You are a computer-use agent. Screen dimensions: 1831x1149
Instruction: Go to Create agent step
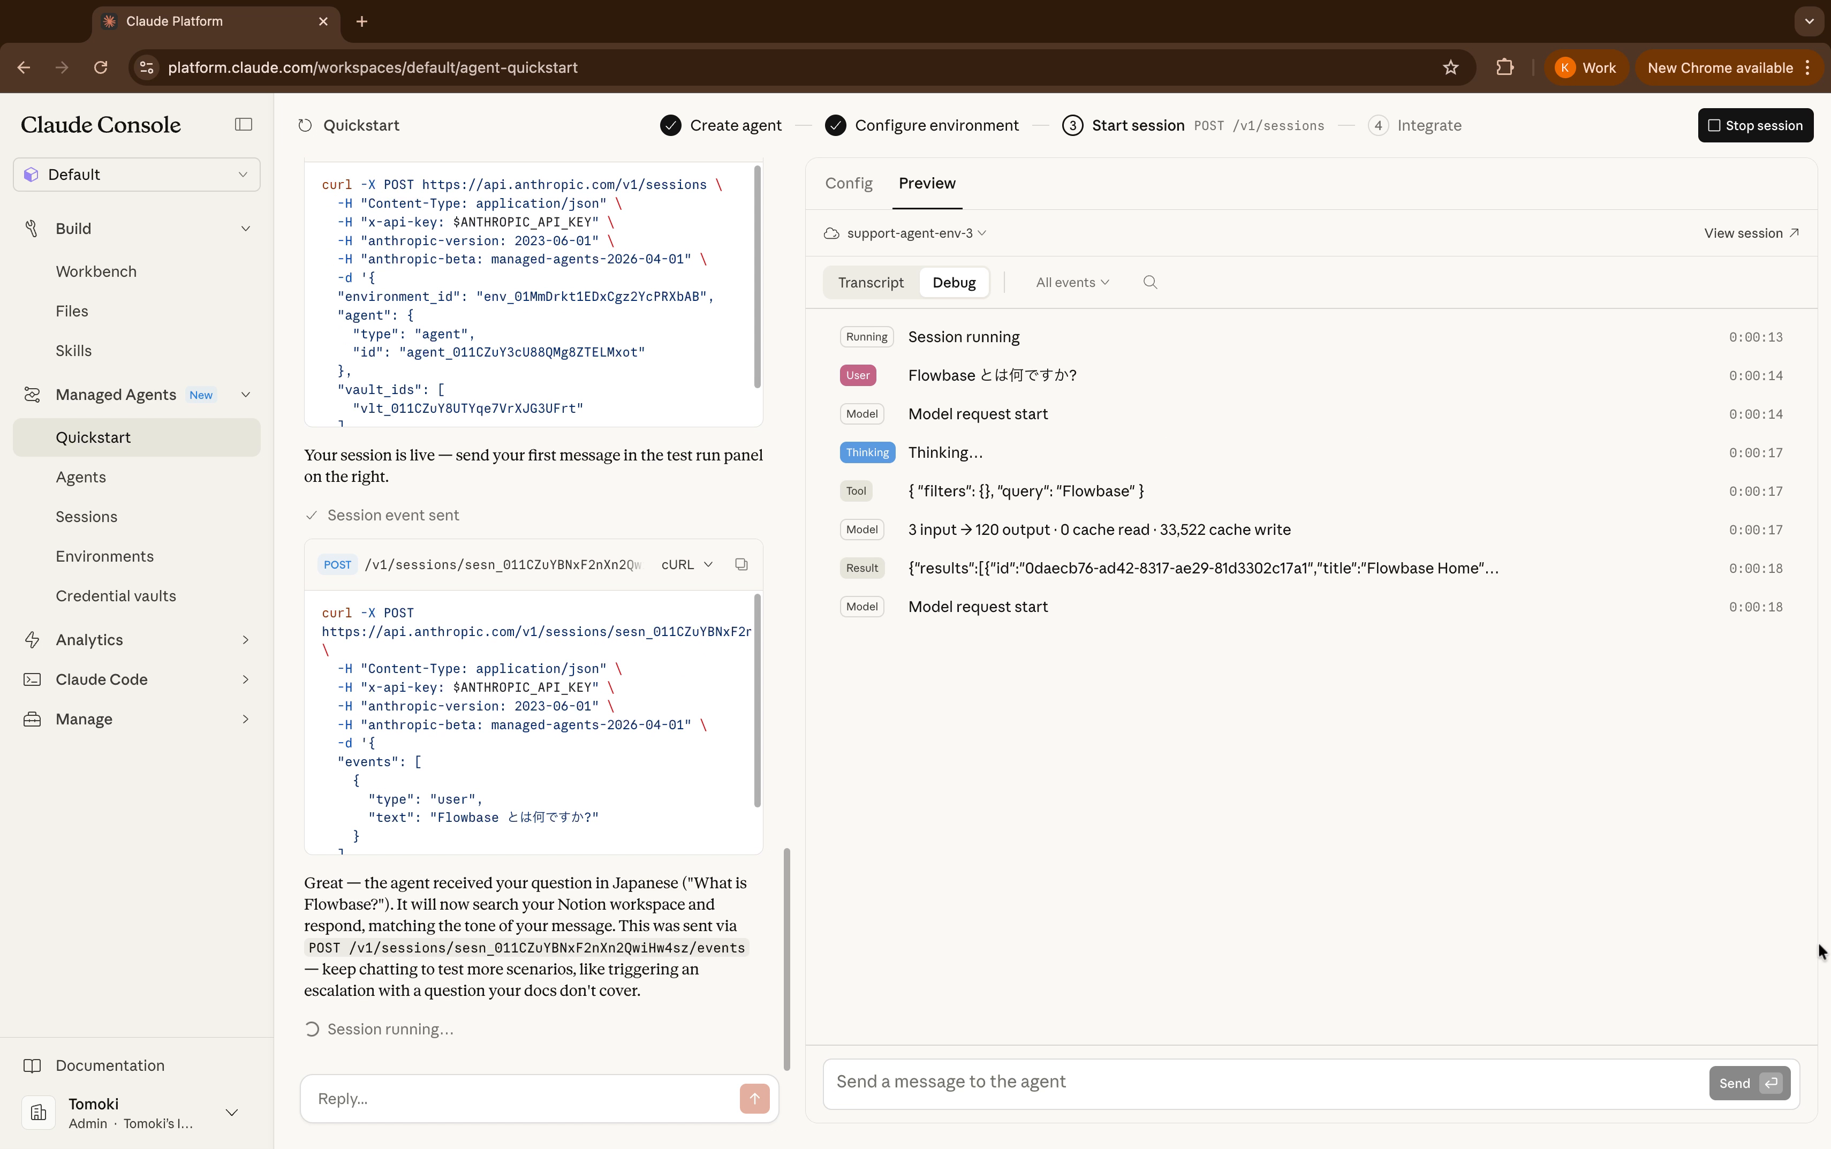point(720,125)
